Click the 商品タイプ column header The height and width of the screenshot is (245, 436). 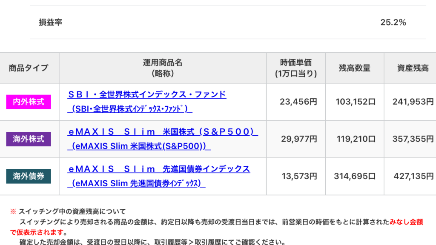29,68
